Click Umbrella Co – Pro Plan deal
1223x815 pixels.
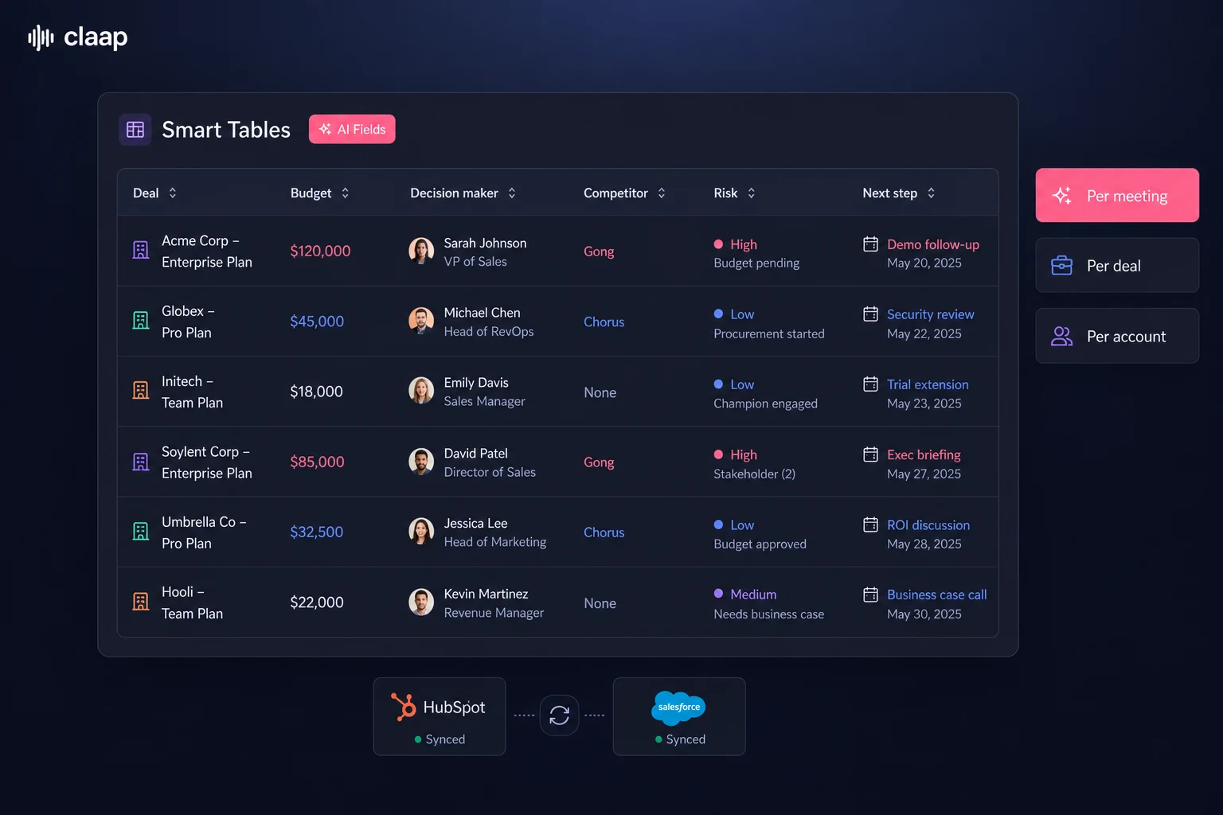204,532
